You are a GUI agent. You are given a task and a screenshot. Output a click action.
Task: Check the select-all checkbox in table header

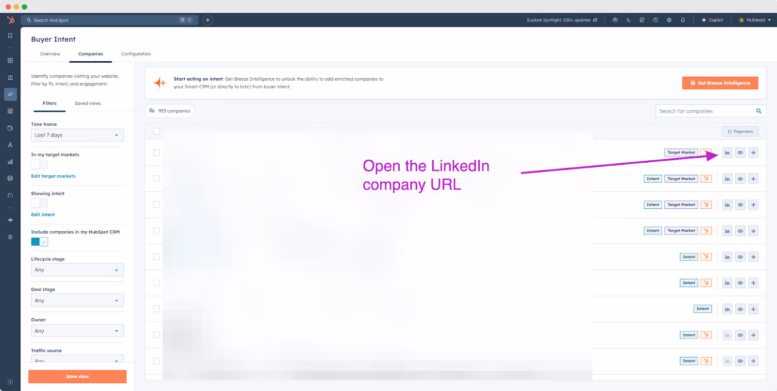coord(156,131)
